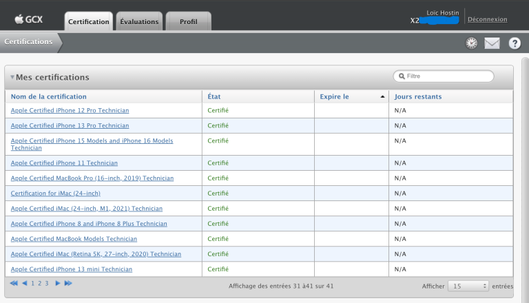Sort by Nom de la certification column
Viewport: 529px width, 303px height.
49,96
